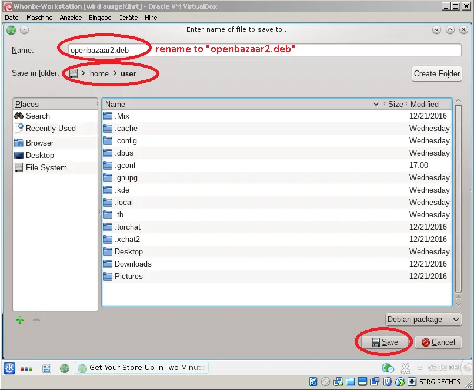This screenshot has width=474, height=390.
Task: Select the .gnupg folder
Action: point(277,178)
